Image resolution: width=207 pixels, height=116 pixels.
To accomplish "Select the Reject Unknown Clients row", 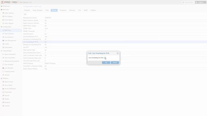I will [x=114, y=20].
